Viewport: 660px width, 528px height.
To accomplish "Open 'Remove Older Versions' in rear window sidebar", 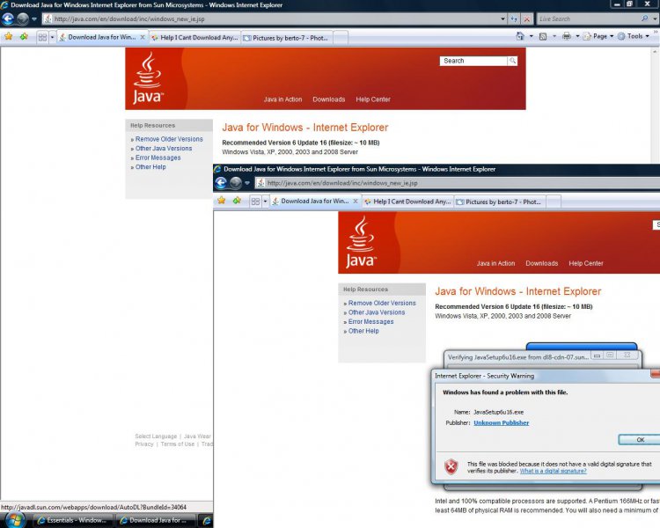I will (169, 139).
